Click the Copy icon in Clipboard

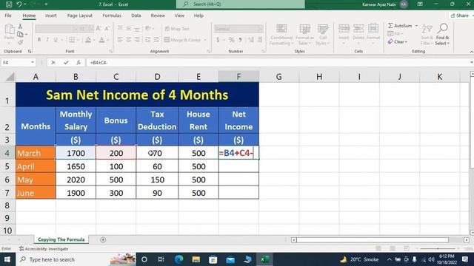coord(20,34)
